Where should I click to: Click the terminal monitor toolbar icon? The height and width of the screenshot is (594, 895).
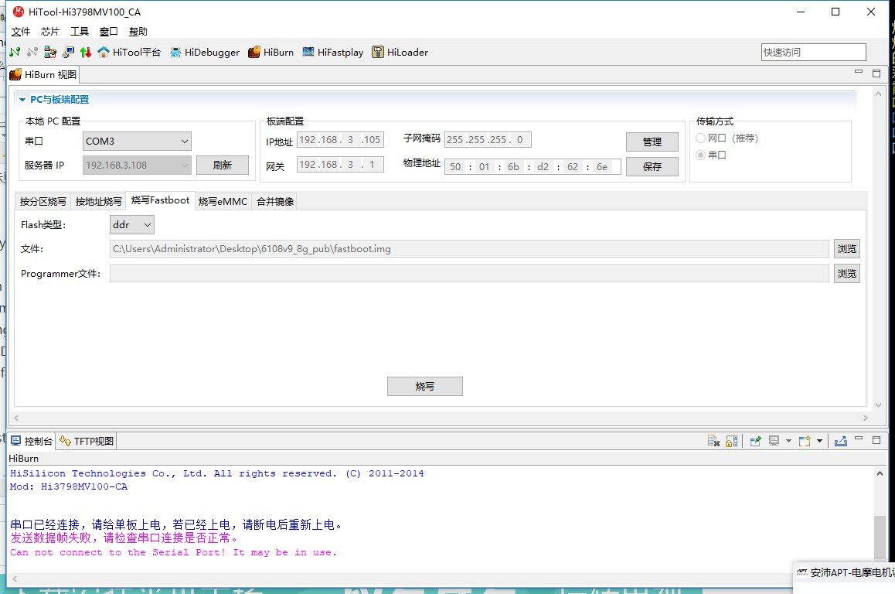[x=68, y=52]
